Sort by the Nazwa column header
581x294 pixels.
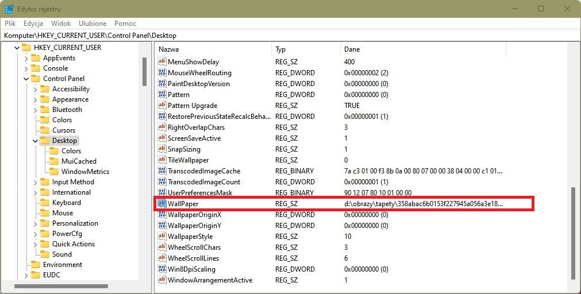(x=213, y=49)
